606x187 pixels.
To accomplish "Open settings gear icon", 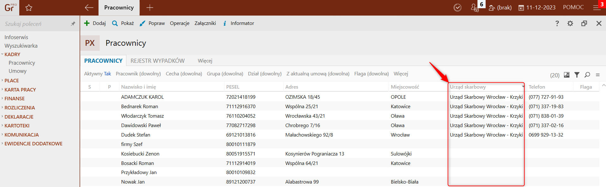I will [x=570, y=23].
